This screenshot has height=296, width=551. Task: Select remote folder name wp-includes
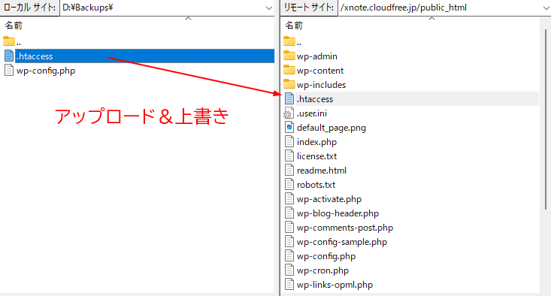[x=321, y=85]
